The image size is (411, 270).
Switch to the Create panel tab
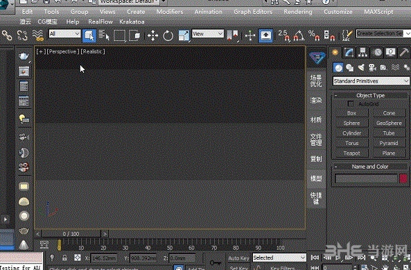pos(335,53)
